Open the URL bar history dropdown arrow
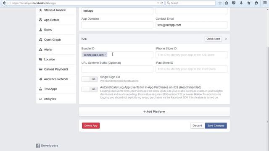Viewport: 269px width, 151px height. pos(158,3)
